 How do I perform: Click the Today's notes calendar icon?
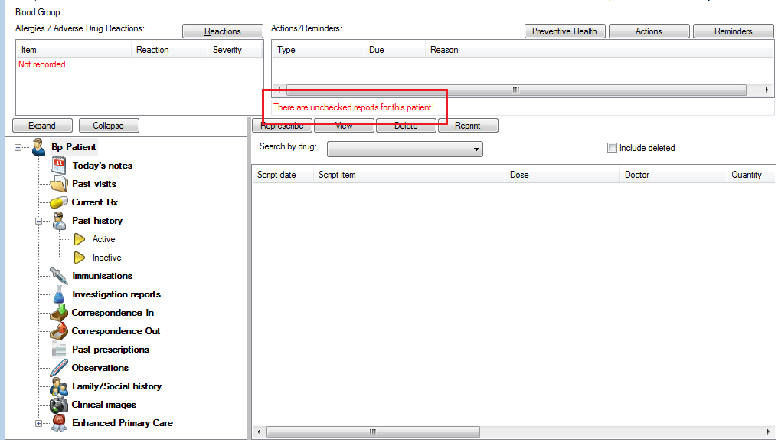pyautogui.click(x=59, y=166)
